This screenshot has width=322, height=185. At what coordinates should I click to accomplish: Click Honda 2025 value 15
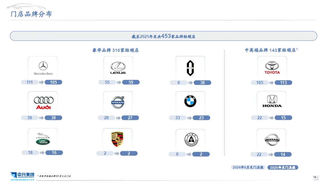point(283,118)
